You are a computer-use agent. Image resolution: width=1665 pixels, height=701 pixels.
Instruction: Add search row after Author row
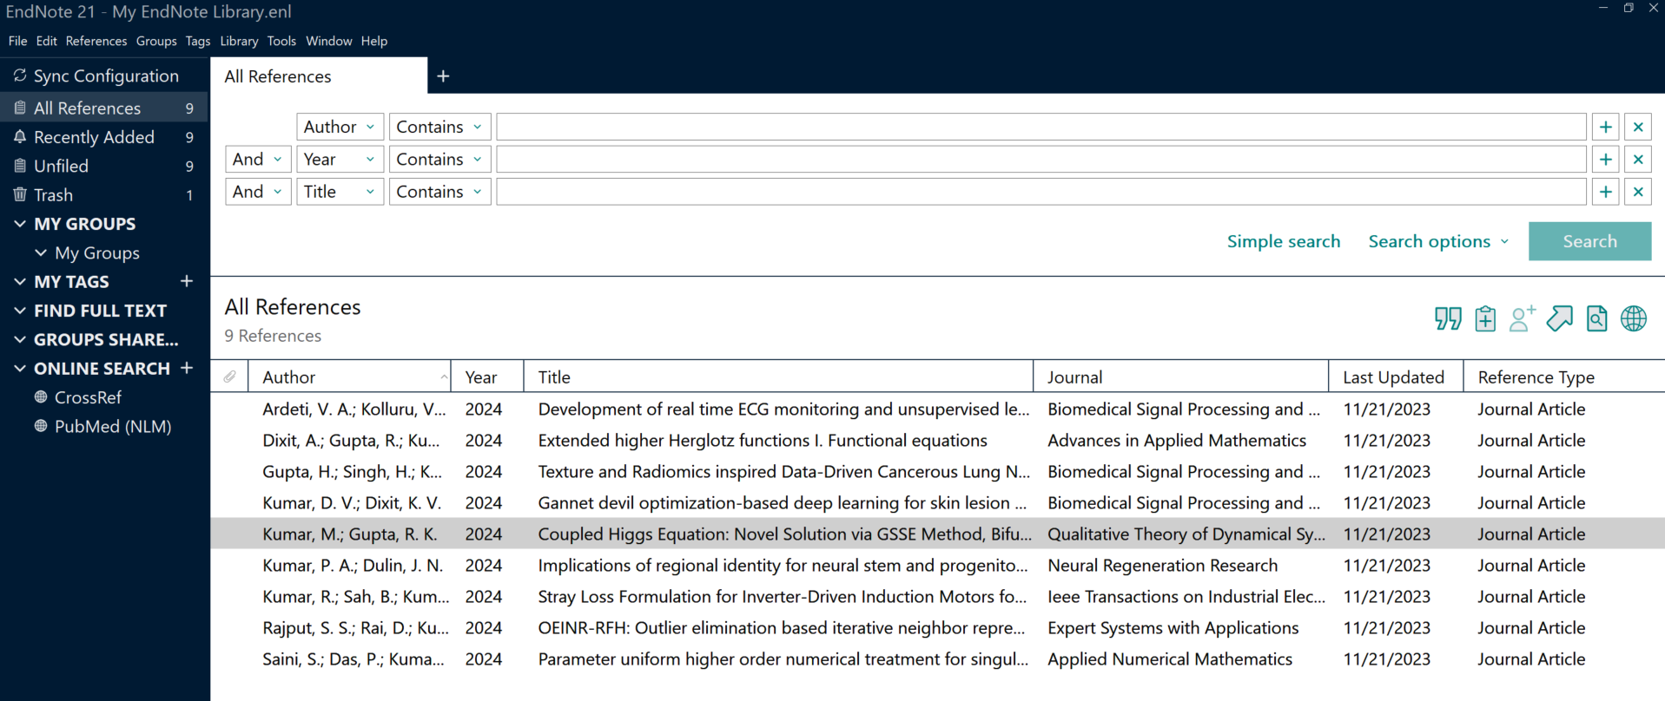coord(1605,127)
